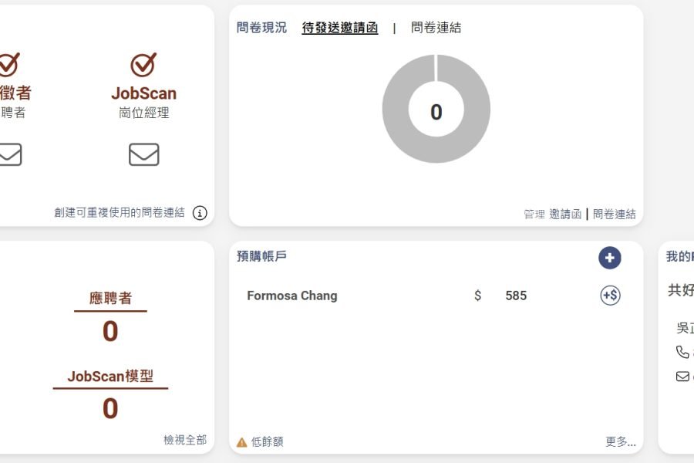Click the JobScan checkmark icon
Viewport: 694px width, 463px height.
143,65
